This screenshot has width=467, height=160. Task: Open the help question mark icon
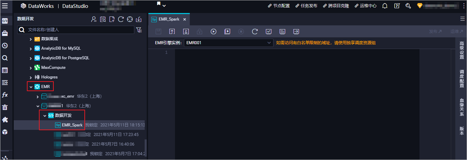coord(397,6)
